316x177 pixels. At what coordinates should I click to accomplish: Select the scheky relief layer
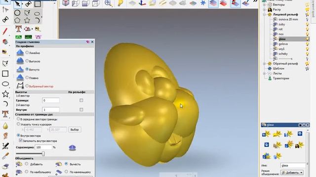[x=283, y=54]
